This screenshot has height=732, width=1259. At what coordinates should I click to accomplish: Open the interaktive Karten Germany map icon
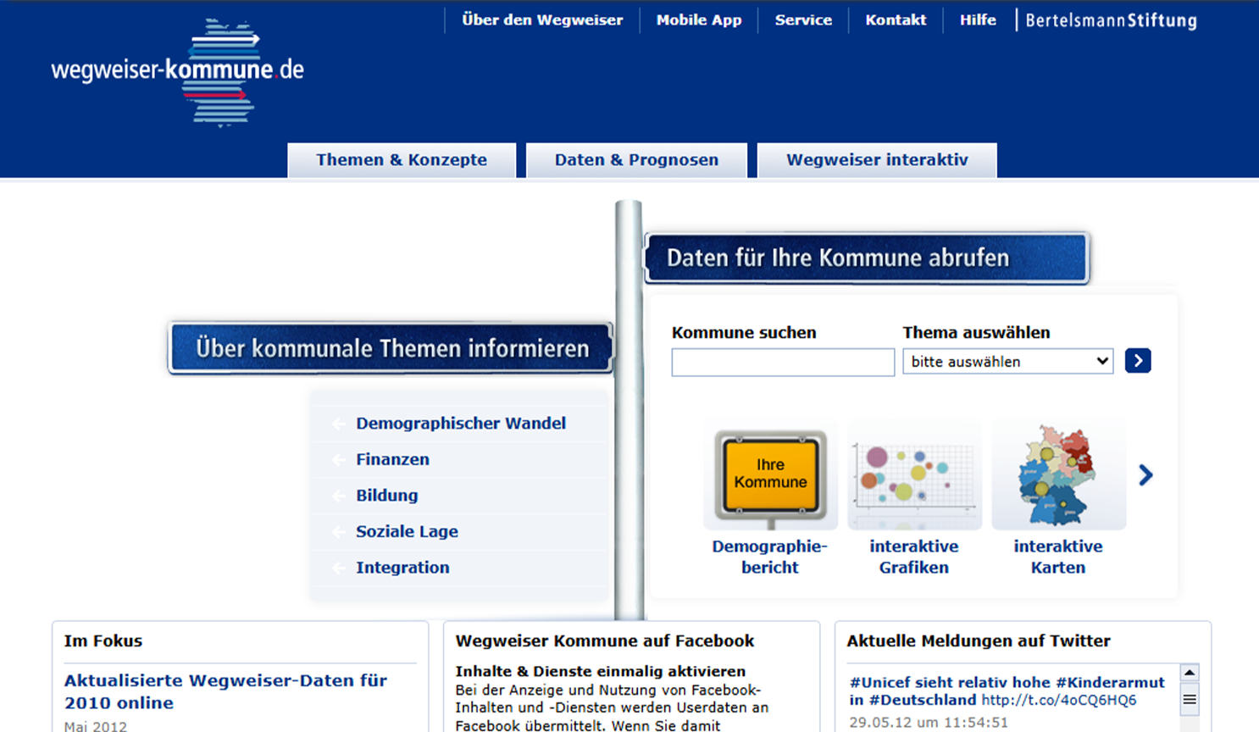point(1058,474)
